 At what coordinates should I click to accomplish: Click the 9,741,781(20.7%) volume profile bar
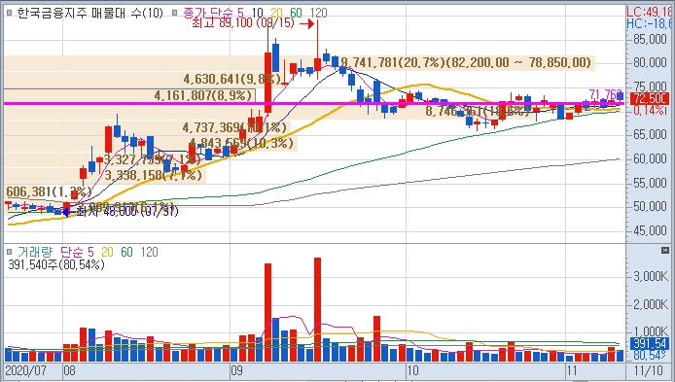pos(300,63)
